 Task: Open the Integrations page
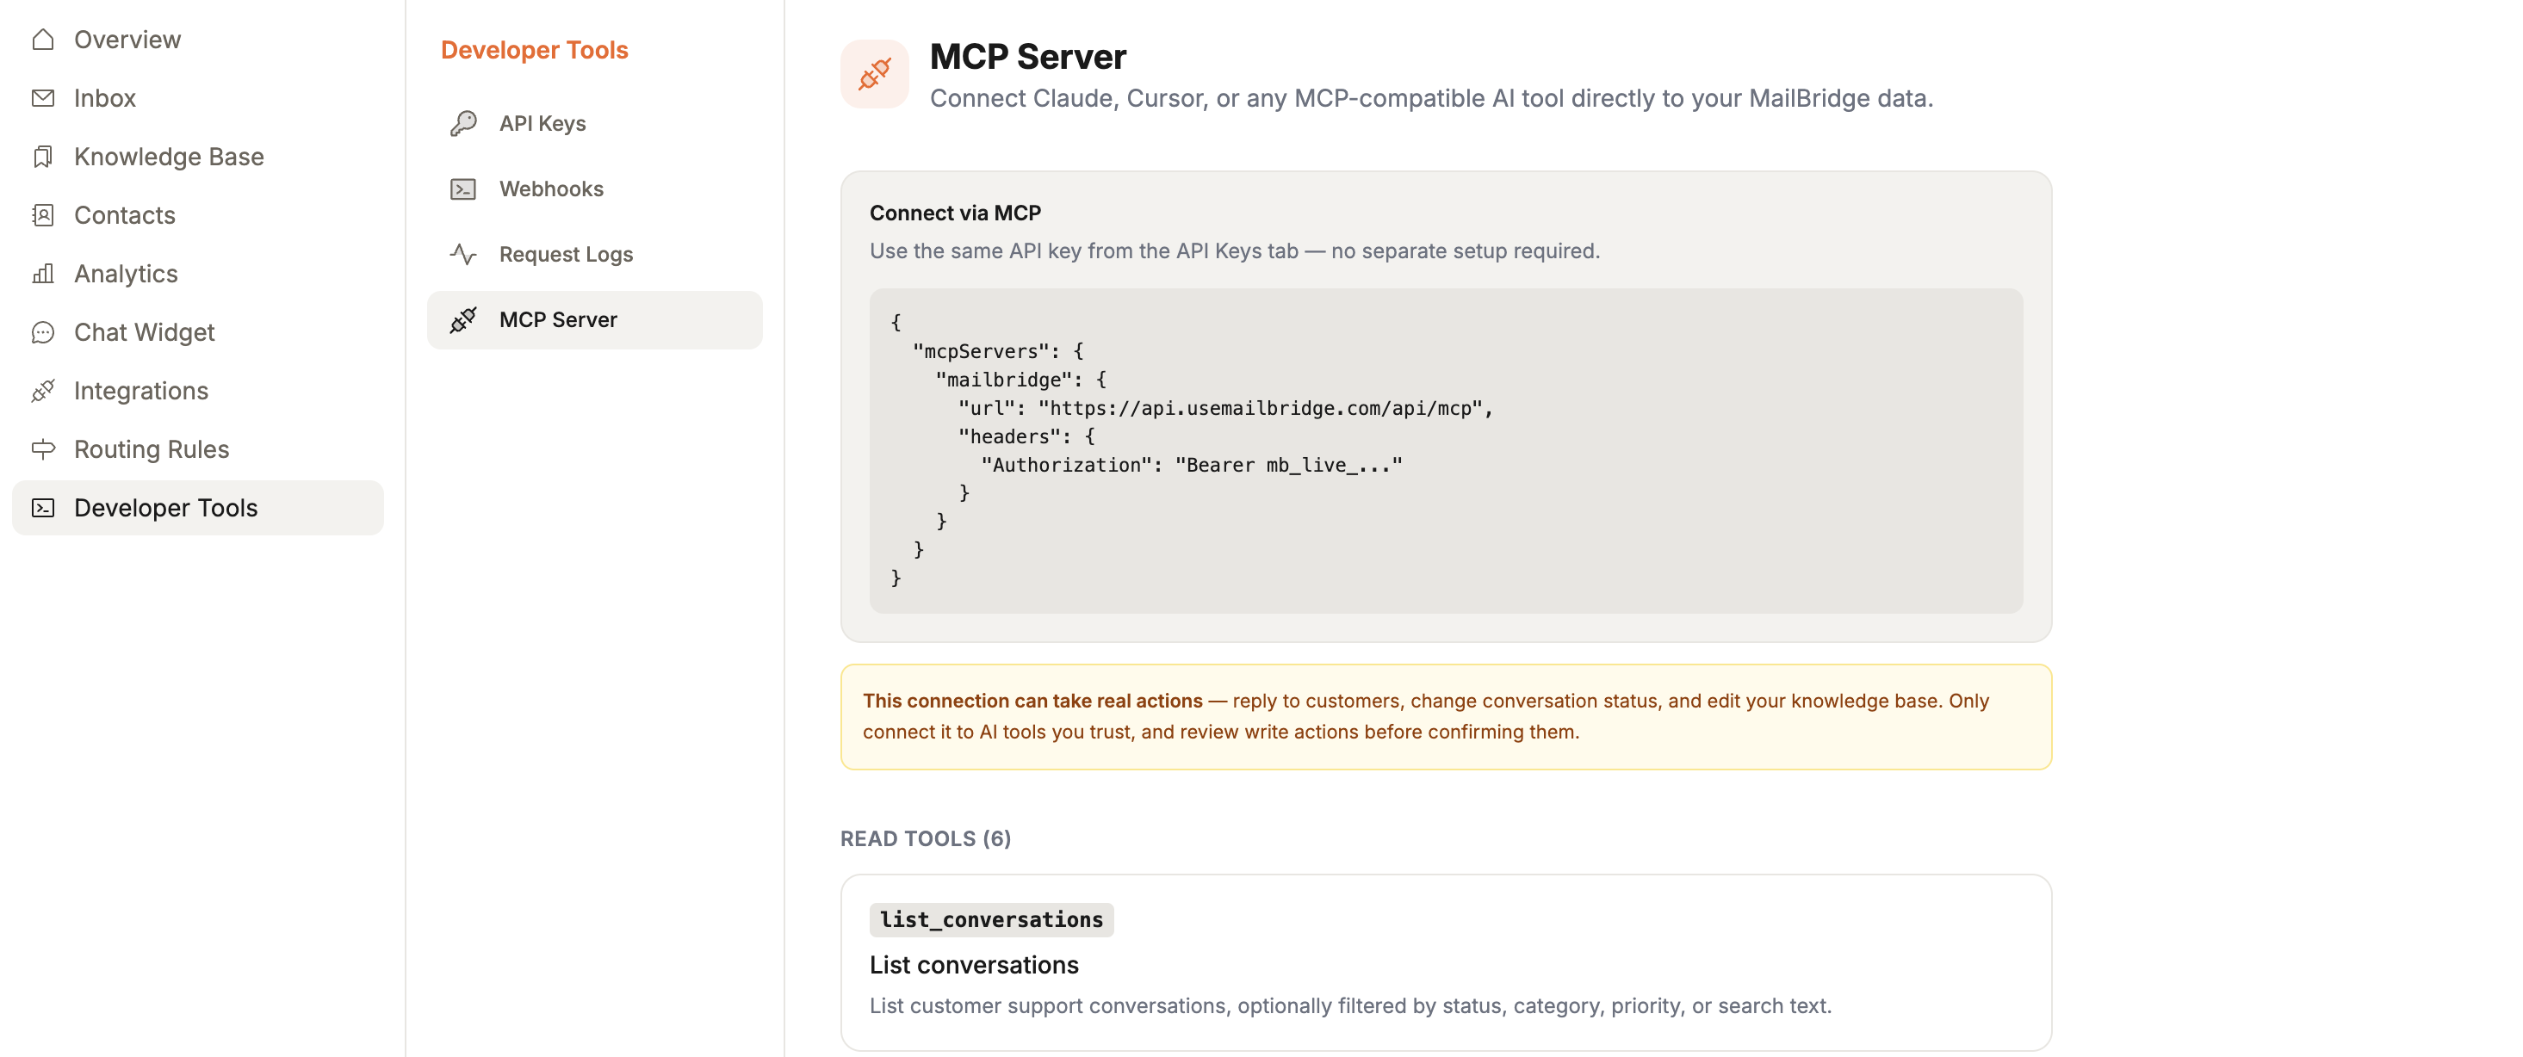[x=197, y=391]
